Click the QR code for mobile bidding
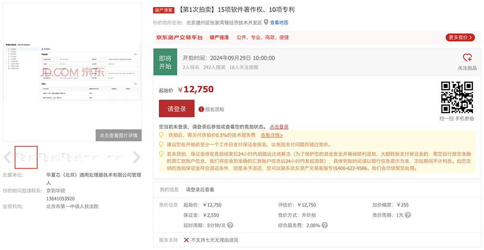 pyautogui.click(x=456, y=97)
